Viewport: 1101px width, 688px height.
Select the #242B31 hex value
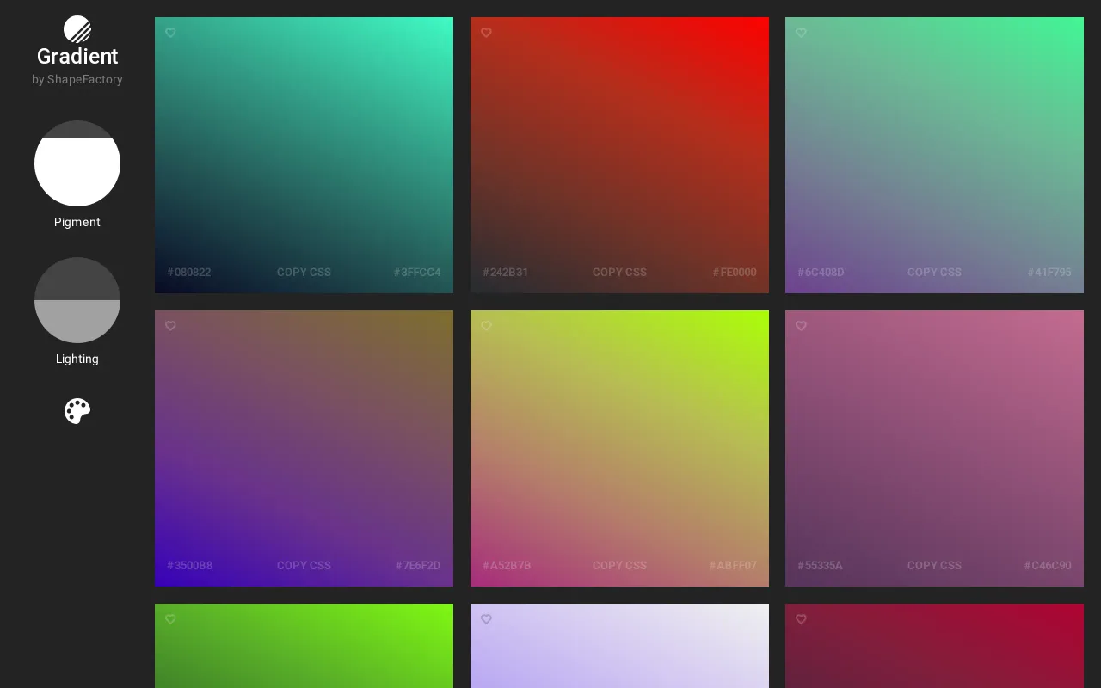click(506, 273)
